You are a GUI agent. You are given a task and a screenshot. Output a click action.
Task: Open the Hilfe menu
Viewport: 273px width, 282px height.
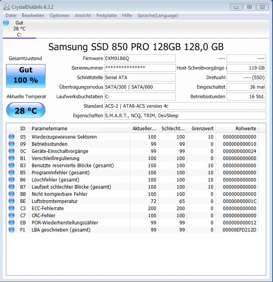[x=127, y=15]
